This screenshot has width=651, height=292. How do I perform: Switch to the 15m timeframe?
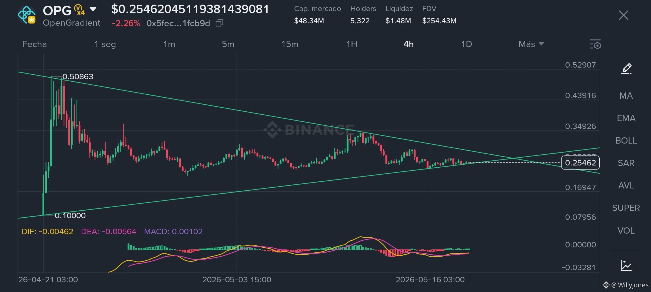pos(290,44)
